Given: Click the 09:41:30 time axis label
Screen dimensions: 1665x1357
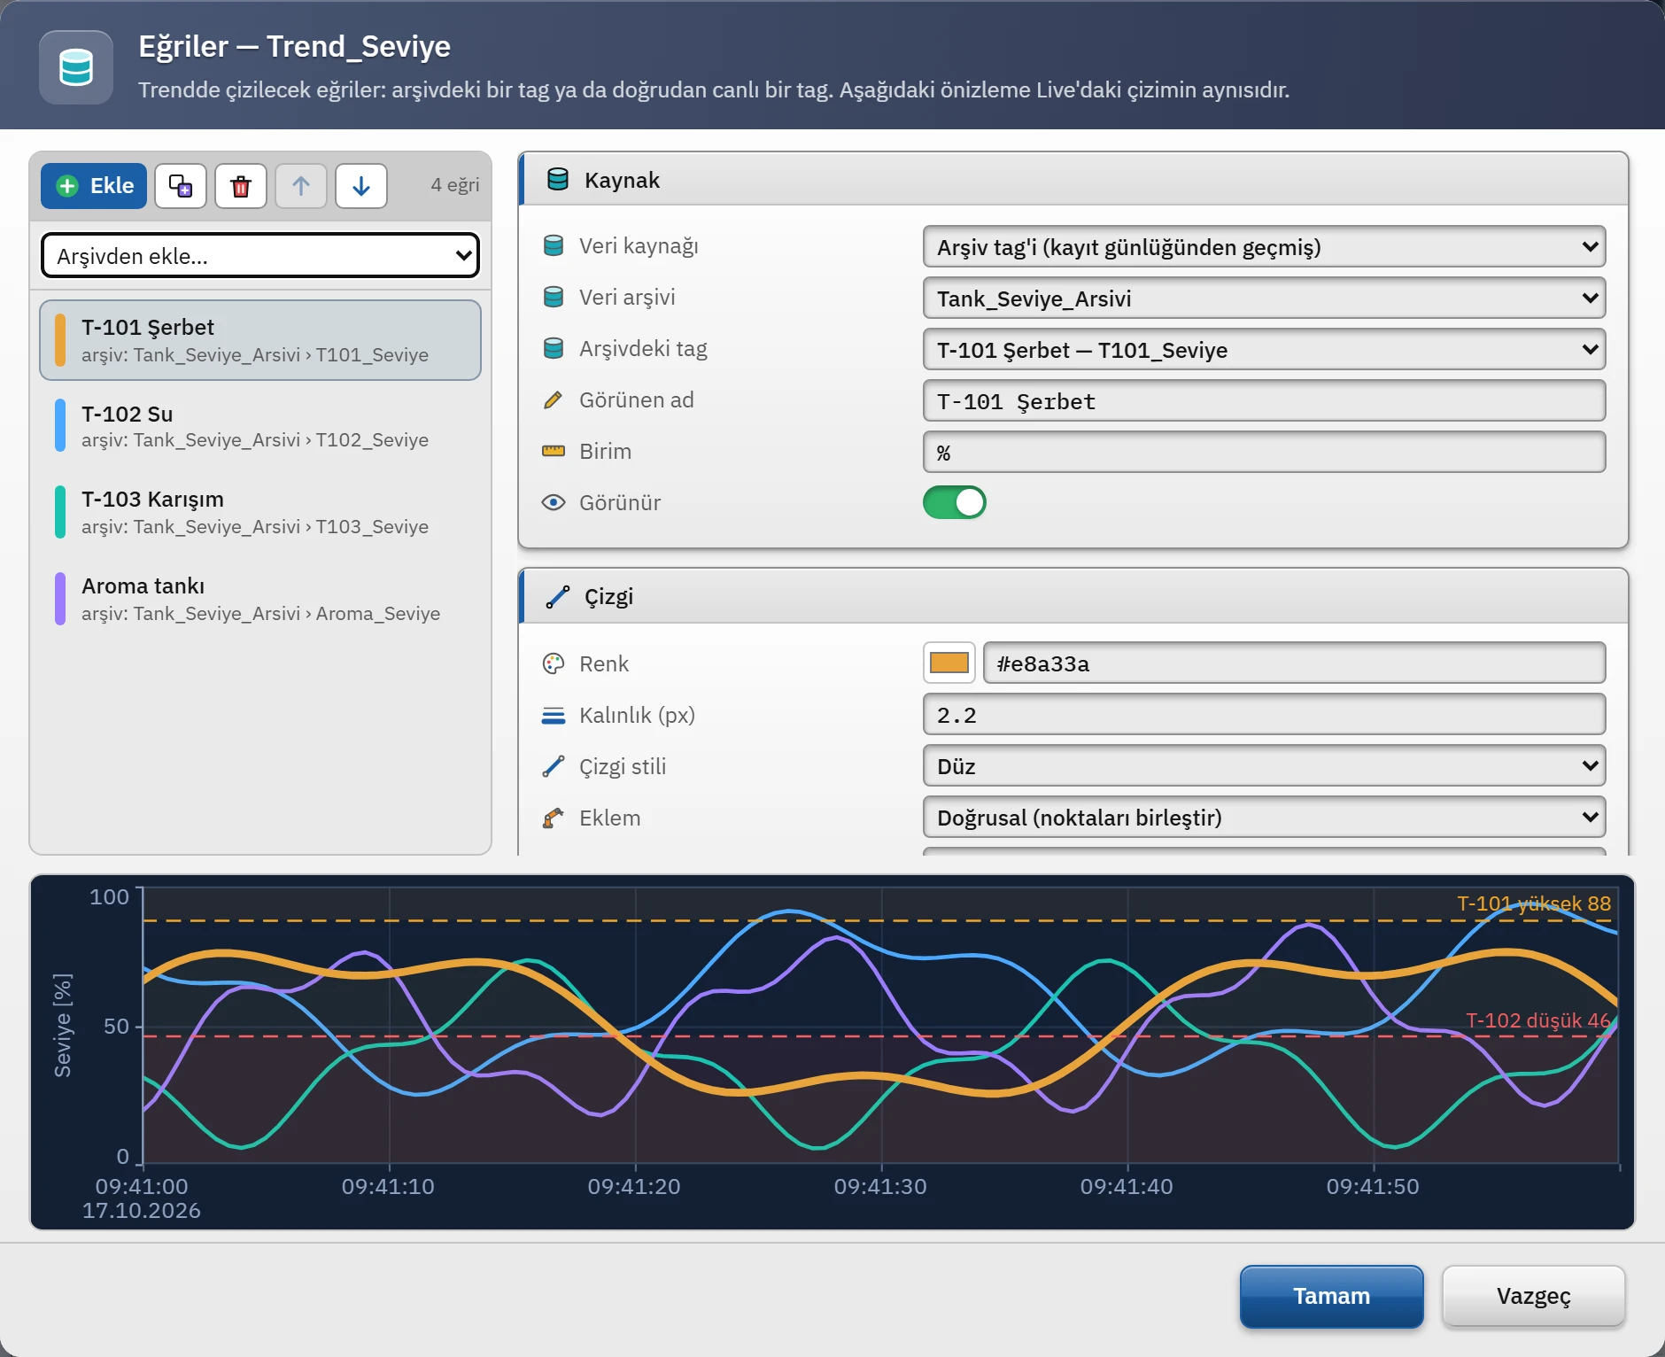Looking at the screenshot, I should click(x=880, y=1186).
